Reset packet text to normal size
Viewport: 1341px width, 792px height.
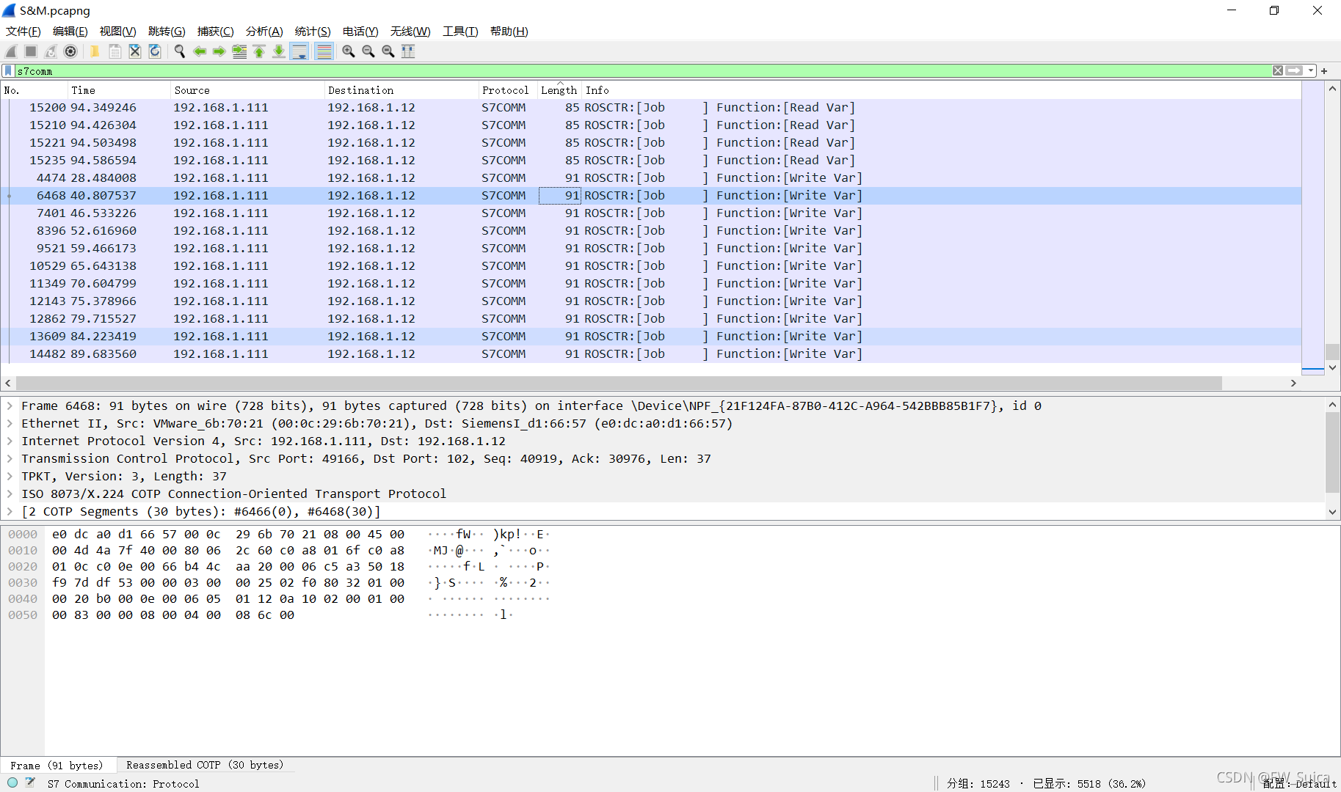[388, 51]
